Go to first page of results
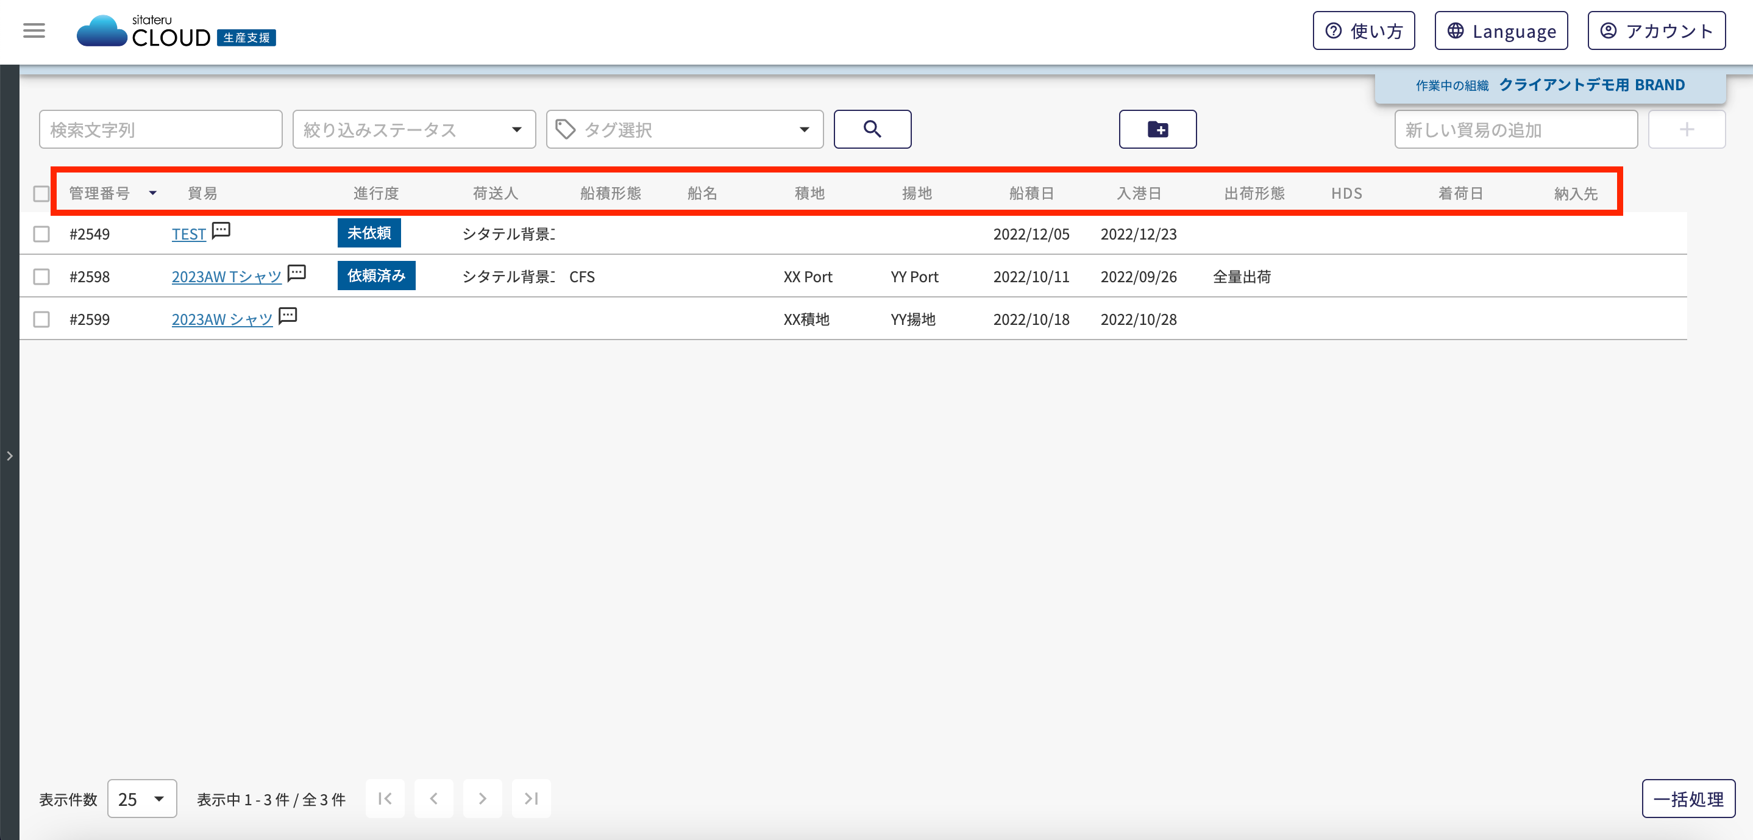This screenshot has height=840, width=1753. click(385, 799)
